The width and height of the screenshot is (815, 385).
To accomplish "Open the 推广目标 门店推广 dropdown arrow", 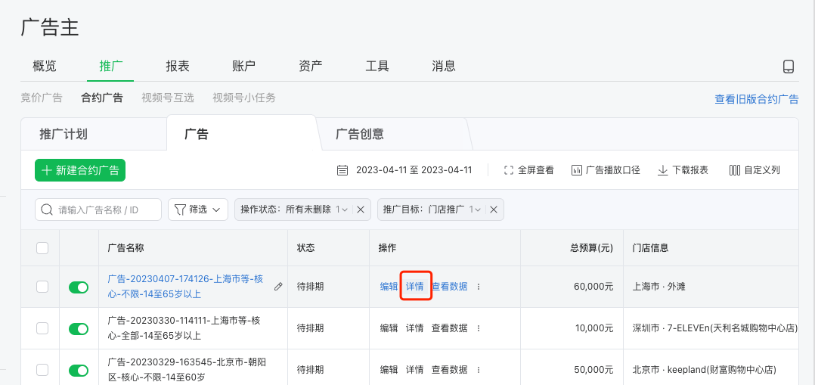I will [478, 210].
